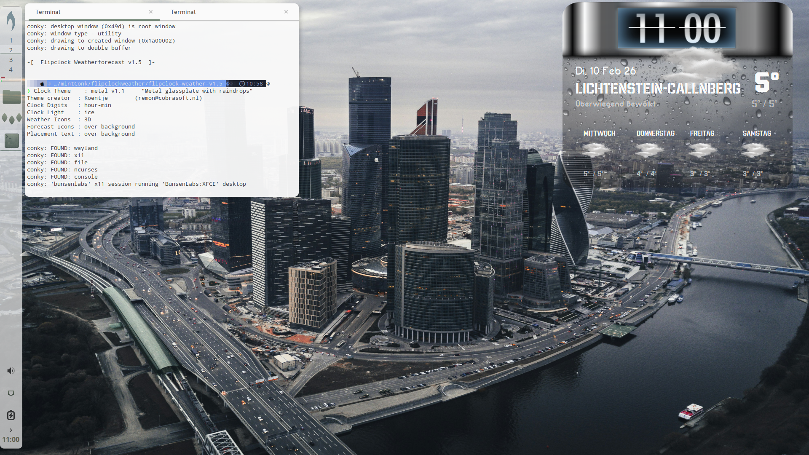Click the network display tray icon

pyautogui.click(x=11, y=393)
